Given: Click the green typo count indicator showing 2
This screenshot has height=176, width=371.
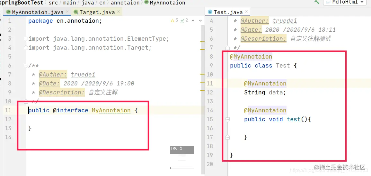Looking at the screenshot, I should 184,20.
